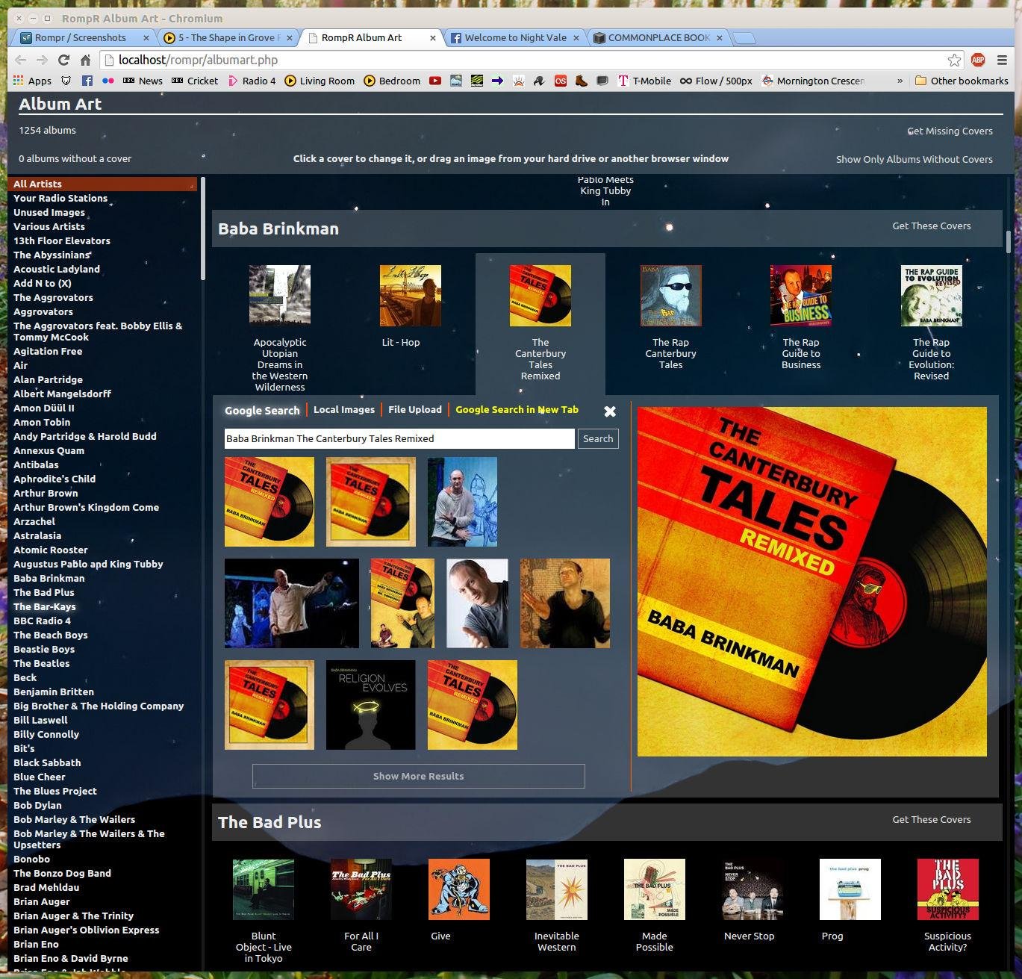Select Baba Brinkman in the artist list
The height and width of the screenshot is (979, 1022).
click(49, 578)
